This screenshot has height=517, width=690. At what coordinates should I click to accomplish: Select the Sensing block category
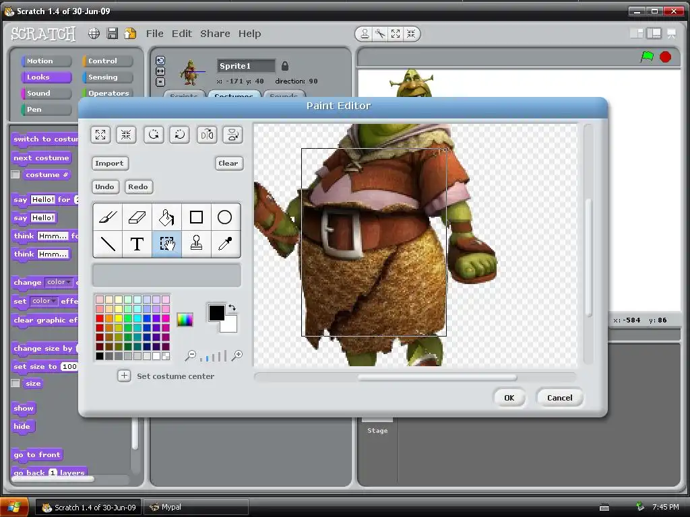tap(107, 77)
